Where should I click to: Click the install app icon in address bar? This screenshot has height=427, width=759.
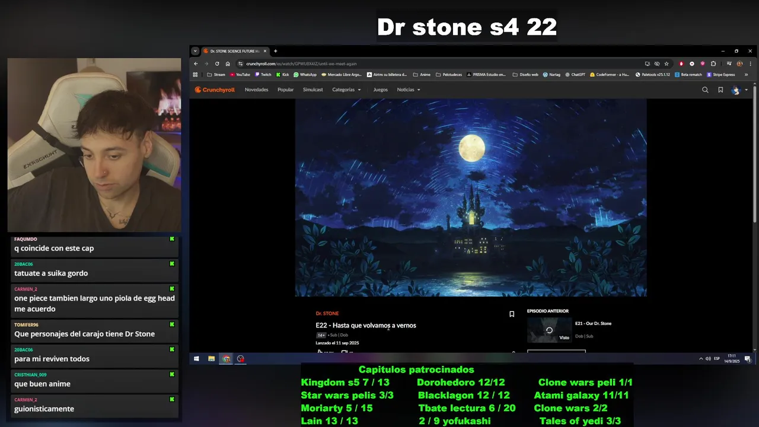point(648,63)
